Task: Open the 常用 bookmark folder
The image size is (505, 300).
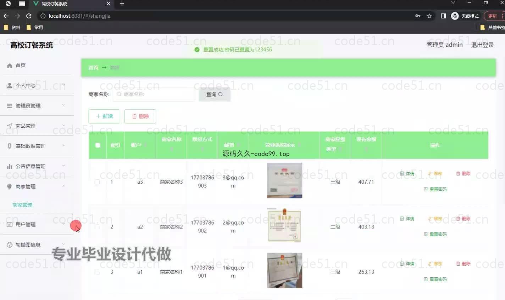Action: click(35, 27)
